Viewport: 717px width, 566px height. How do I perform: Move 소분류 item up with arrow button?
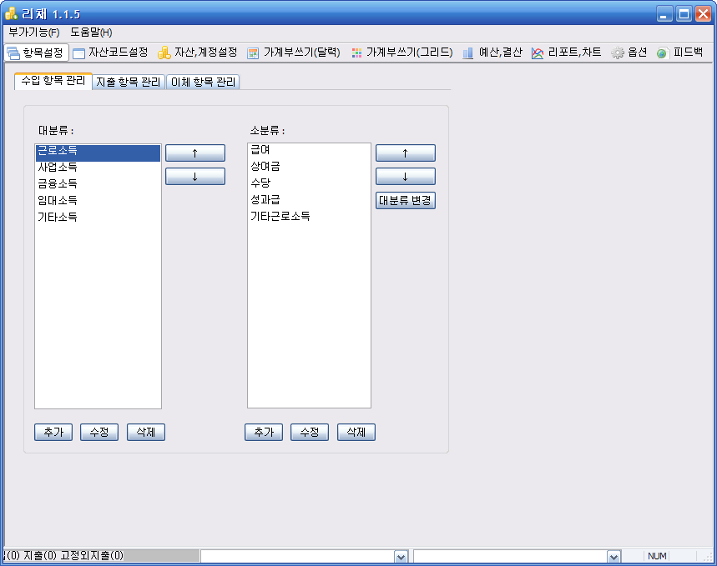pos(406,153)
